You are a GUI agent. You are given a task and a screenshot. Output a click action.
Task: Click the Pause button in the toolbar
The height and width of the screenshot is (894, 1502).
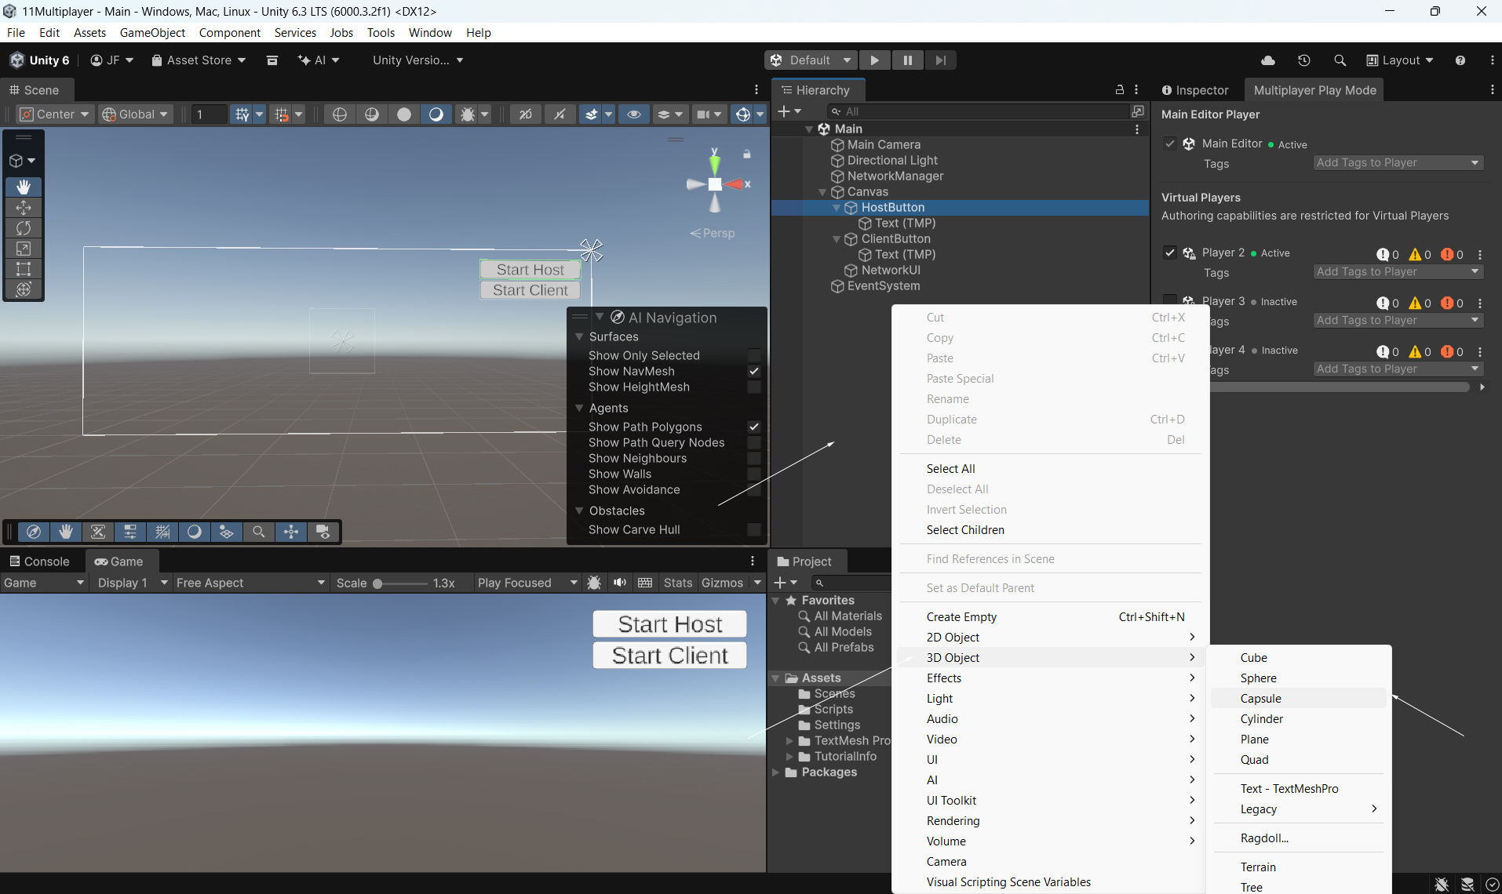pos(907,60)
